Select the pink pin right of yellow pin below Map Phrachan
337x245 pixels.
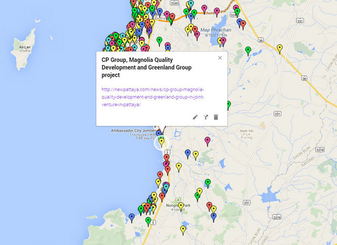click(x=223, y=42)
